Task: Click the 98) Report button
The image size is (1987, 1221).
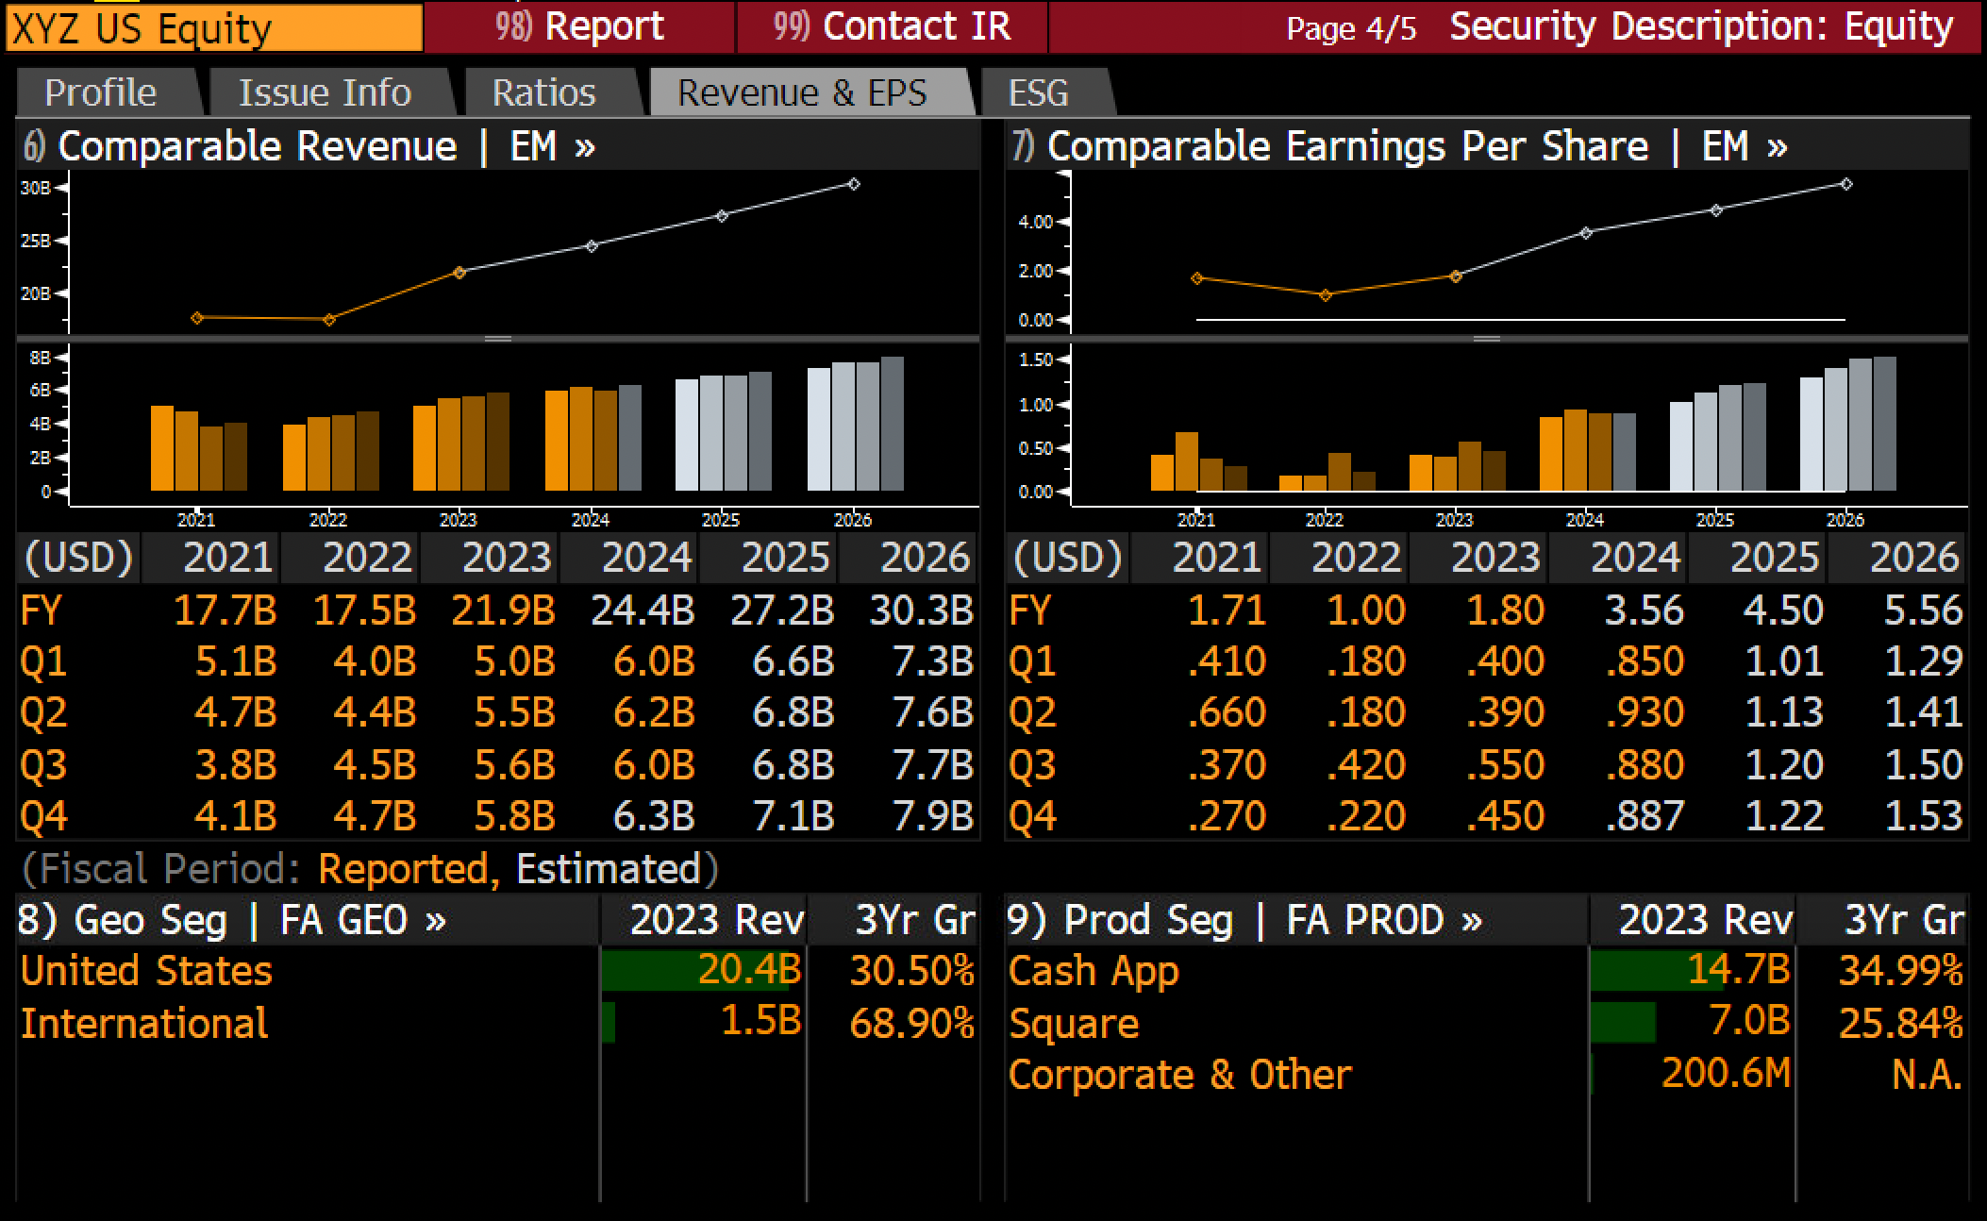Action: [x=579, y=26]
